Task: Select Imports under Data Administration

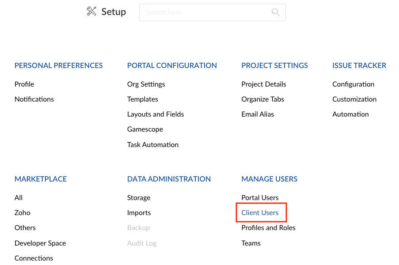Action: click(139, 212)
